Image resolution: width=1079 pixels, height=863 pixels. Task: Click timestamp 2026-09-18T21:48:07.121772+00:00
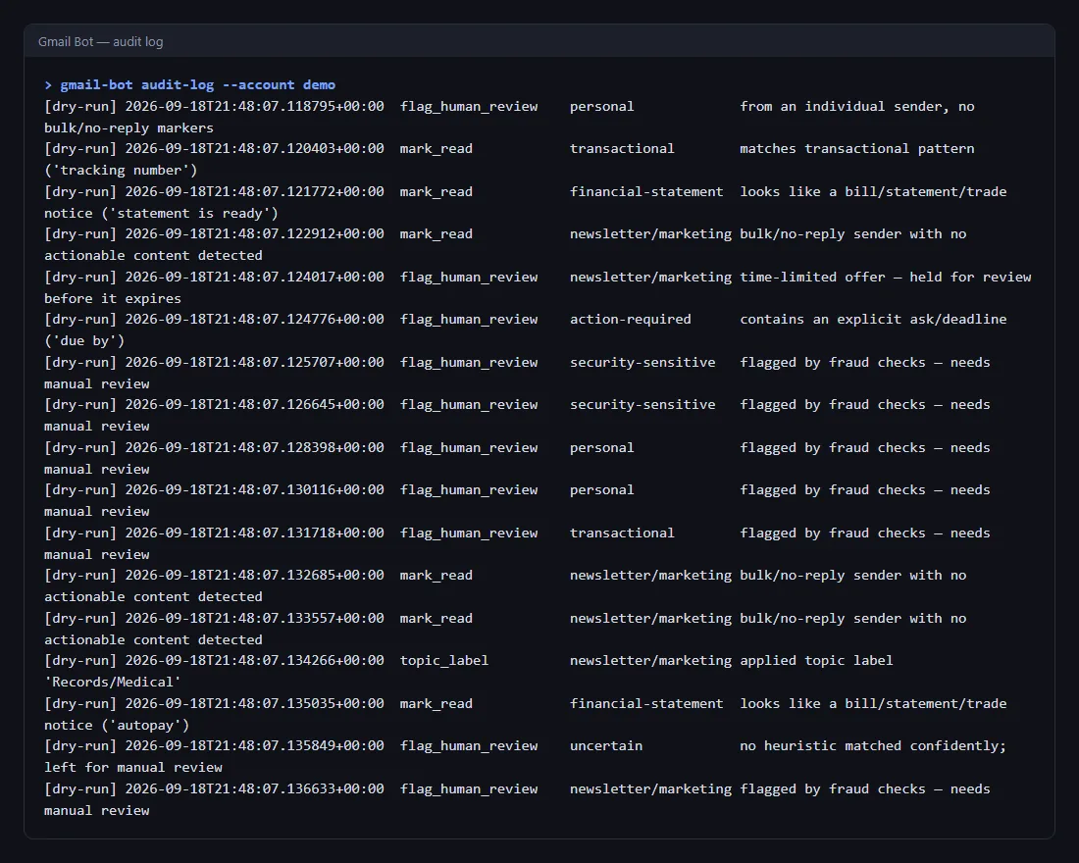[255, 191]
